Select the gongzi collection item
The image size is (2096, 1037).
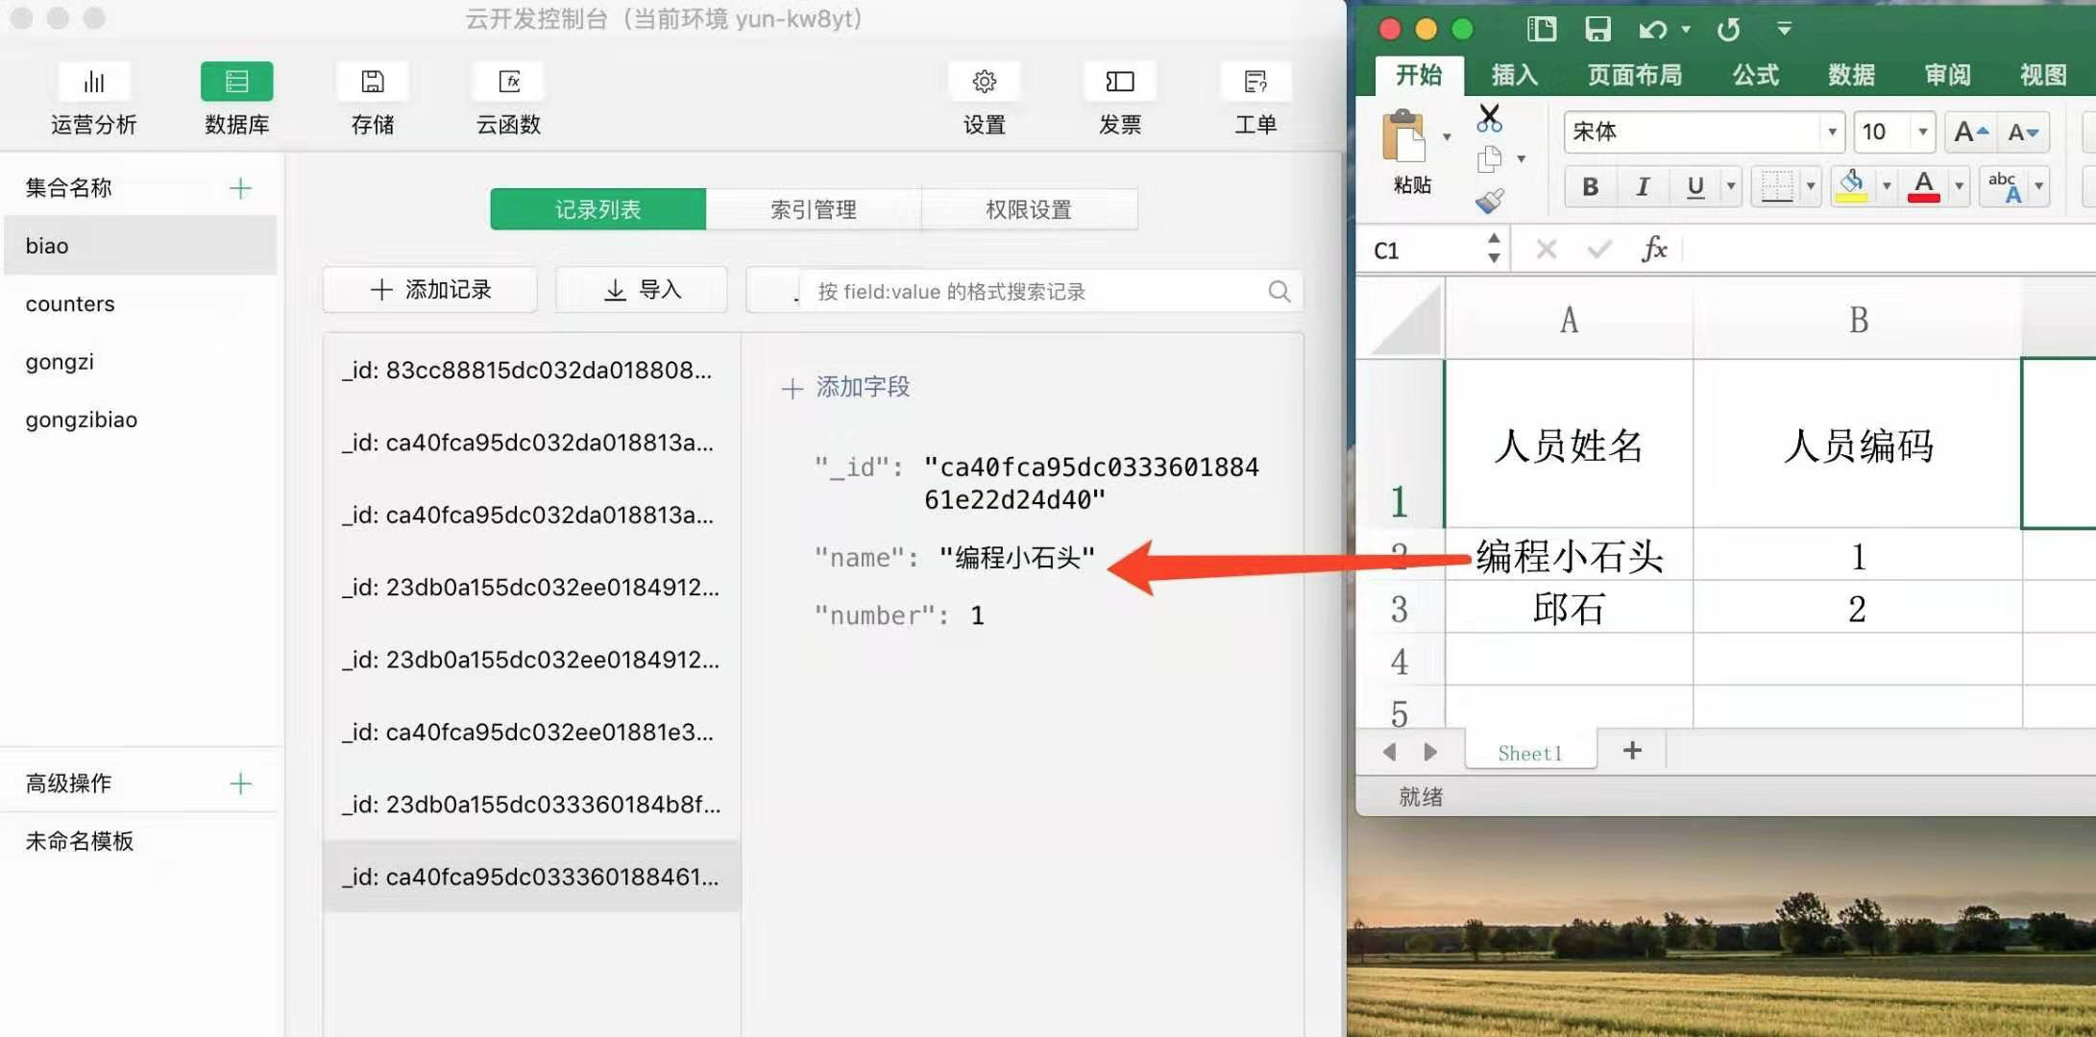[x=61, y=361]
